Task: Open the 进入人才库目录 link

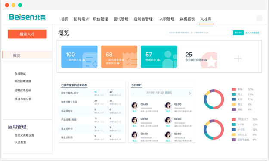Action: (252, 33)
